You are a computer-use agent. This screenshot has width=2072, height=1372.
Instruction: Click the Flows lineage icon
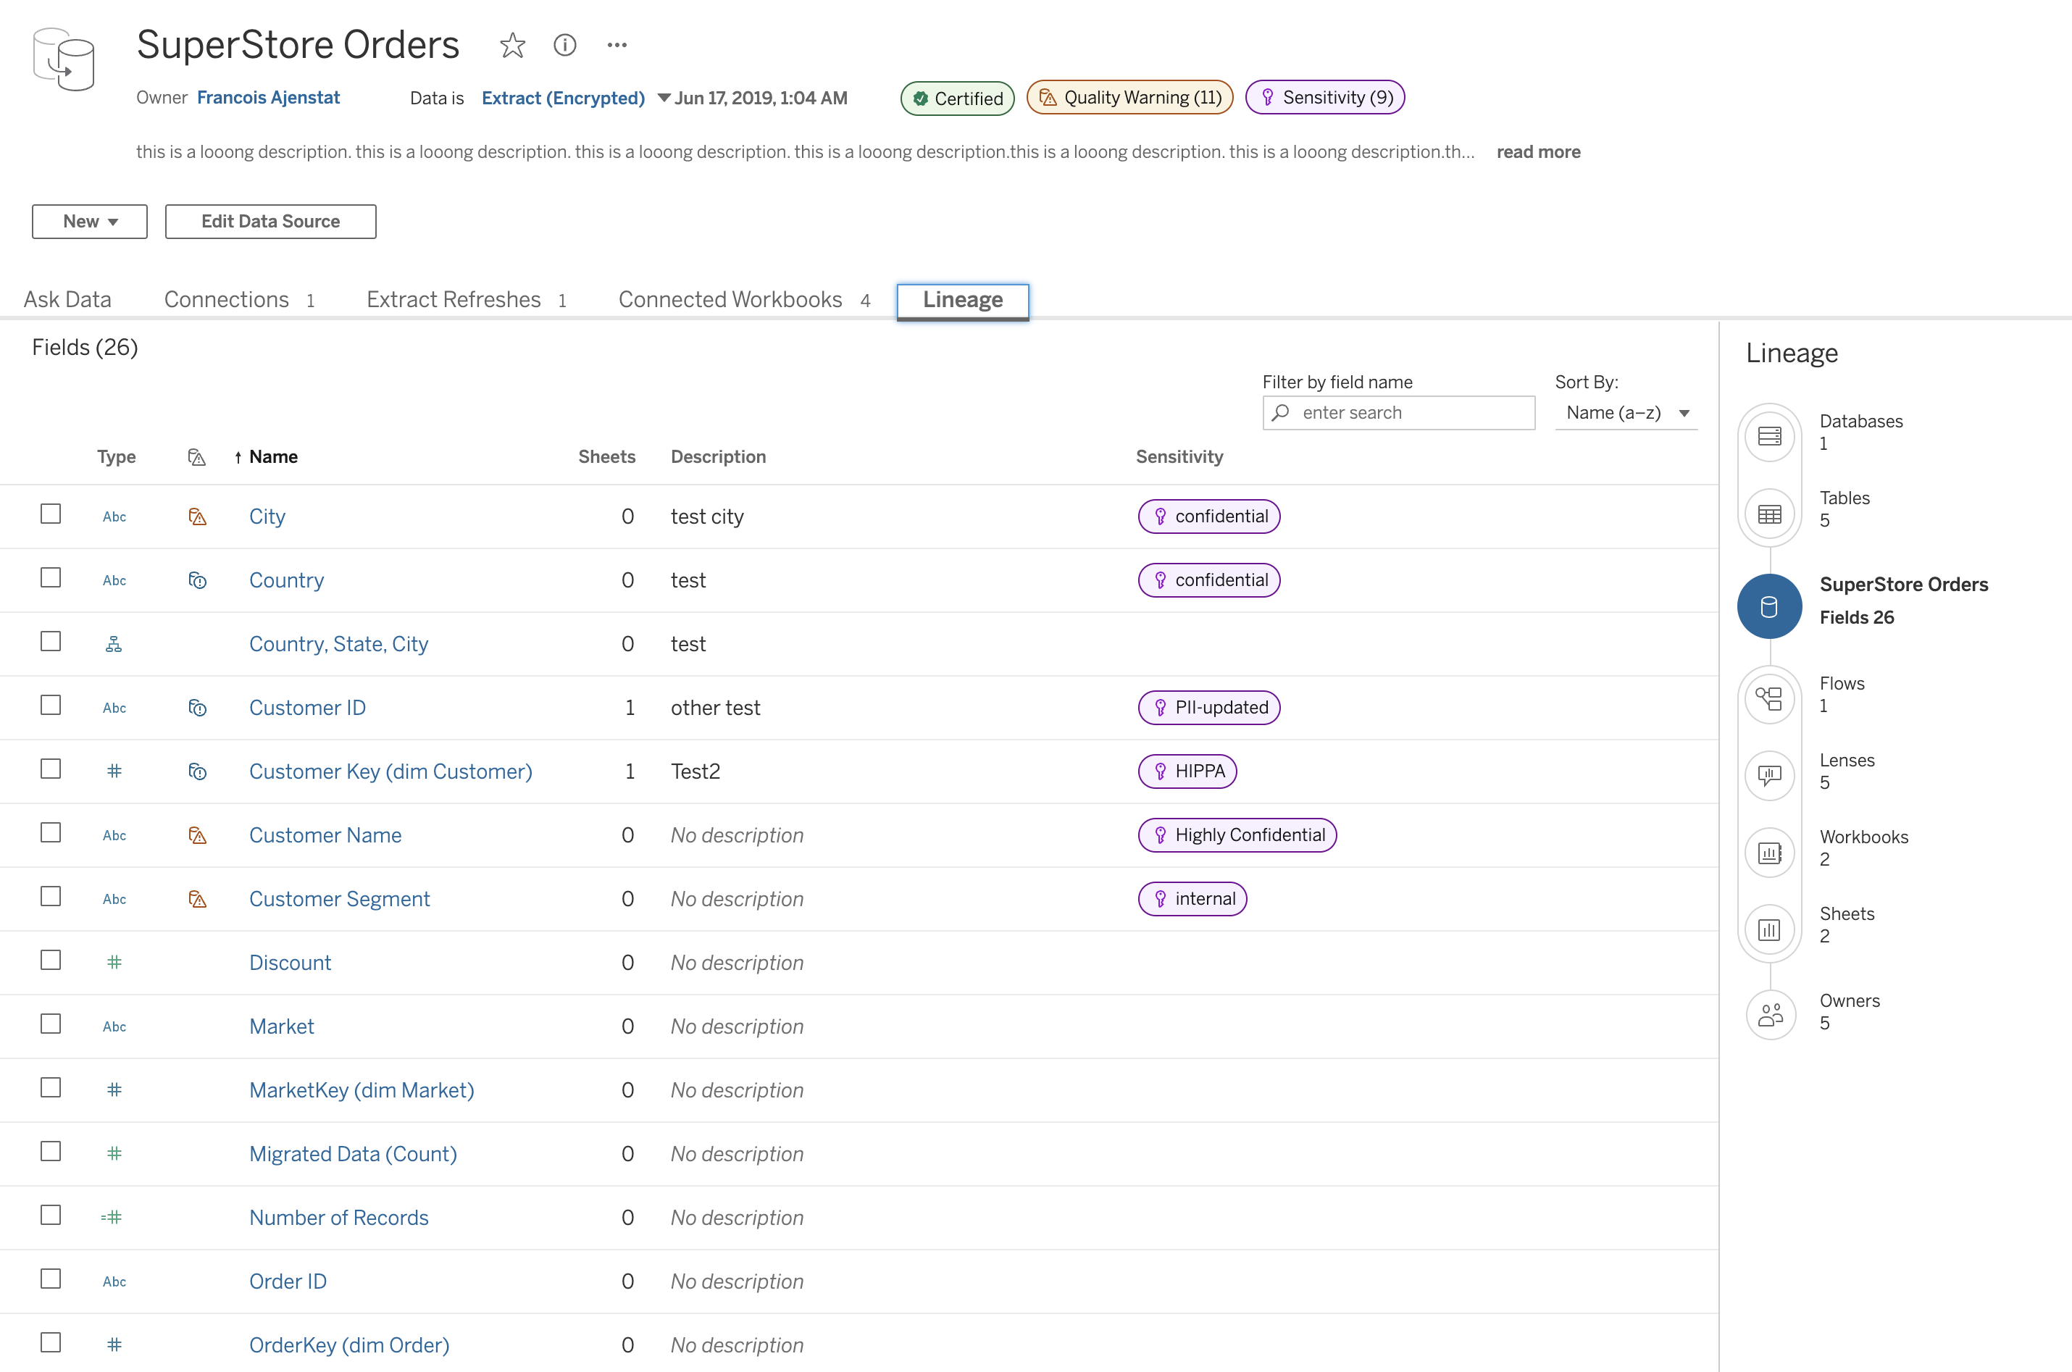point(1769,698)
